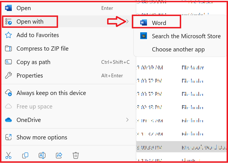Viewport: 228px width, 163px height.
Task: Choose Compress to ZIP file
Action: (x=68, y=48)
